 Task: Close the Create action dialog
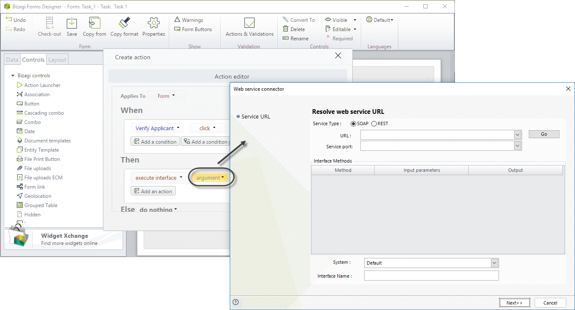click(338, 56)
